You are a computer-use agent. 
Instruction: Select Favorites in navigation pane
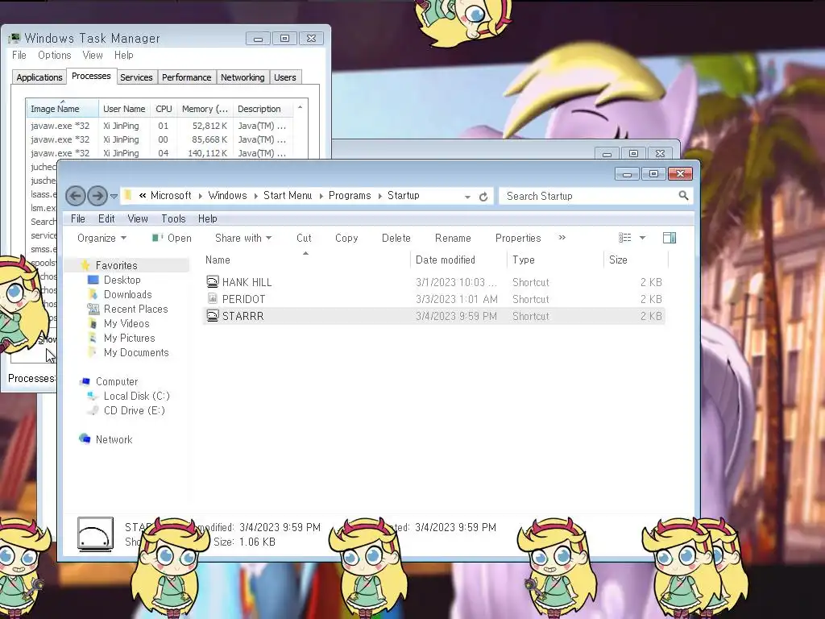[116, 265]
